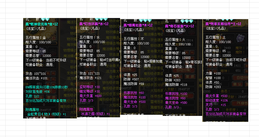Select the 真*烟青如意*木+12 item title

(x=138, y=25)
